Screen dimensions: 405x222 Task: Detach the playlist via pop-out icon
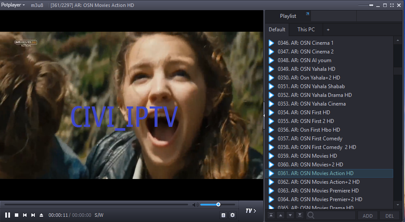tap(307, 14)
